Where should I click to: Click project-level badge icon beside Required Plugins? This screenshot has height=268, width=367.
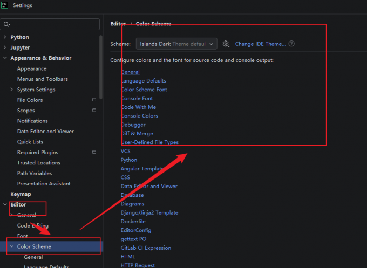[x=94, y=152]
